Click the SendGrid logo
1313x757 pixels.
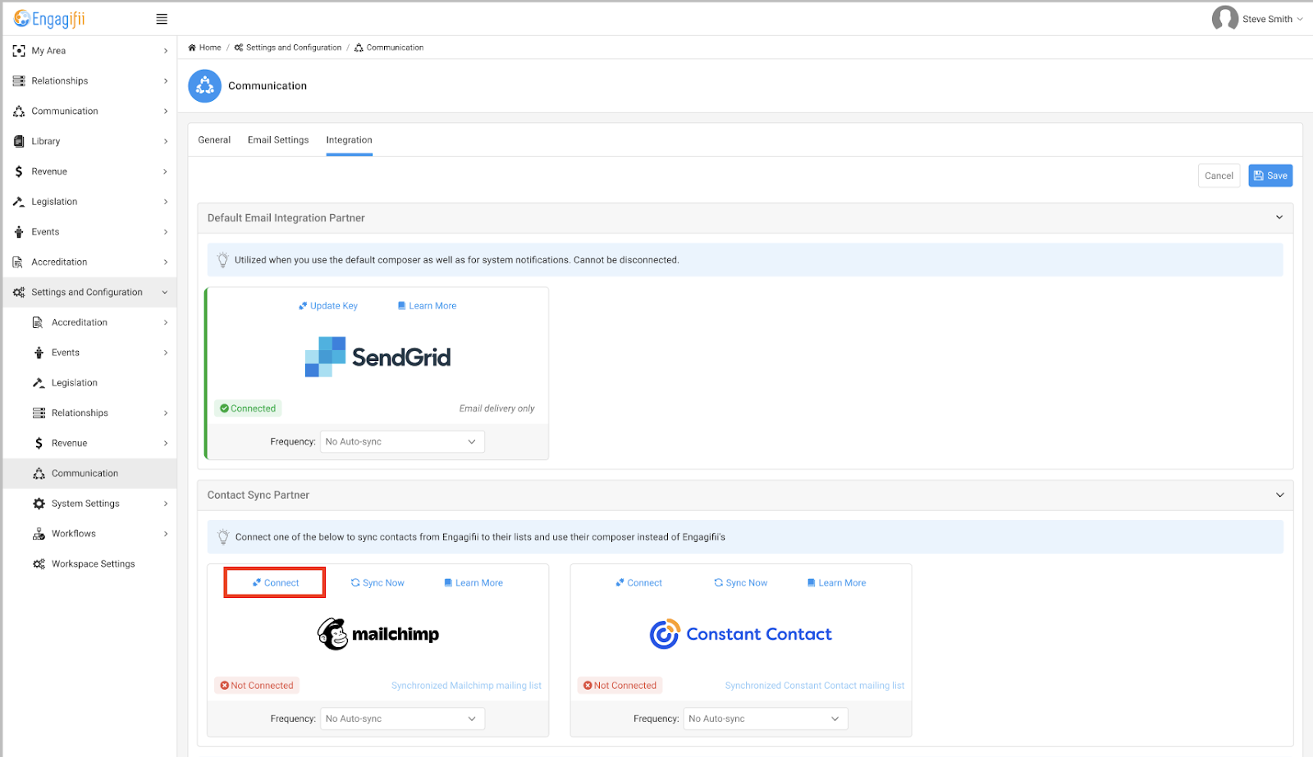377,357
